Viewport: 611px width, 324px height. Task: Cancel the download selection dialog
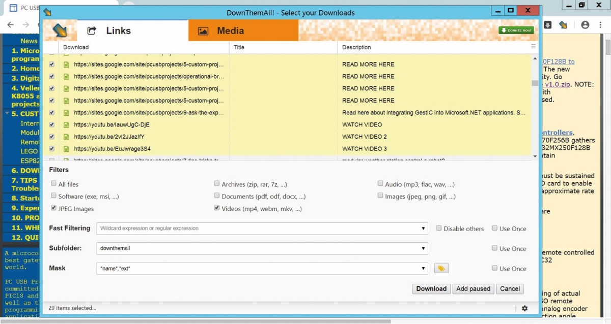(x=510, y=288)
